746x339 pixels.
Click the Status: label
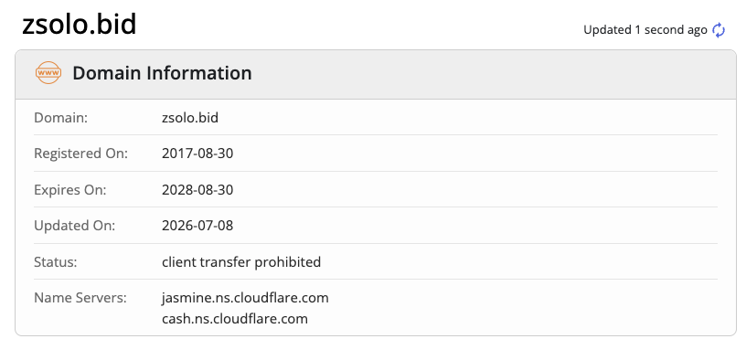click(x=55, y=262)
